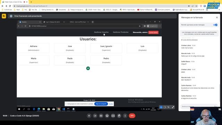This screenshot has width=222, height=125.
Task: Open the PEP 8 Style Guide bookmark
Action: coord(128,10)
